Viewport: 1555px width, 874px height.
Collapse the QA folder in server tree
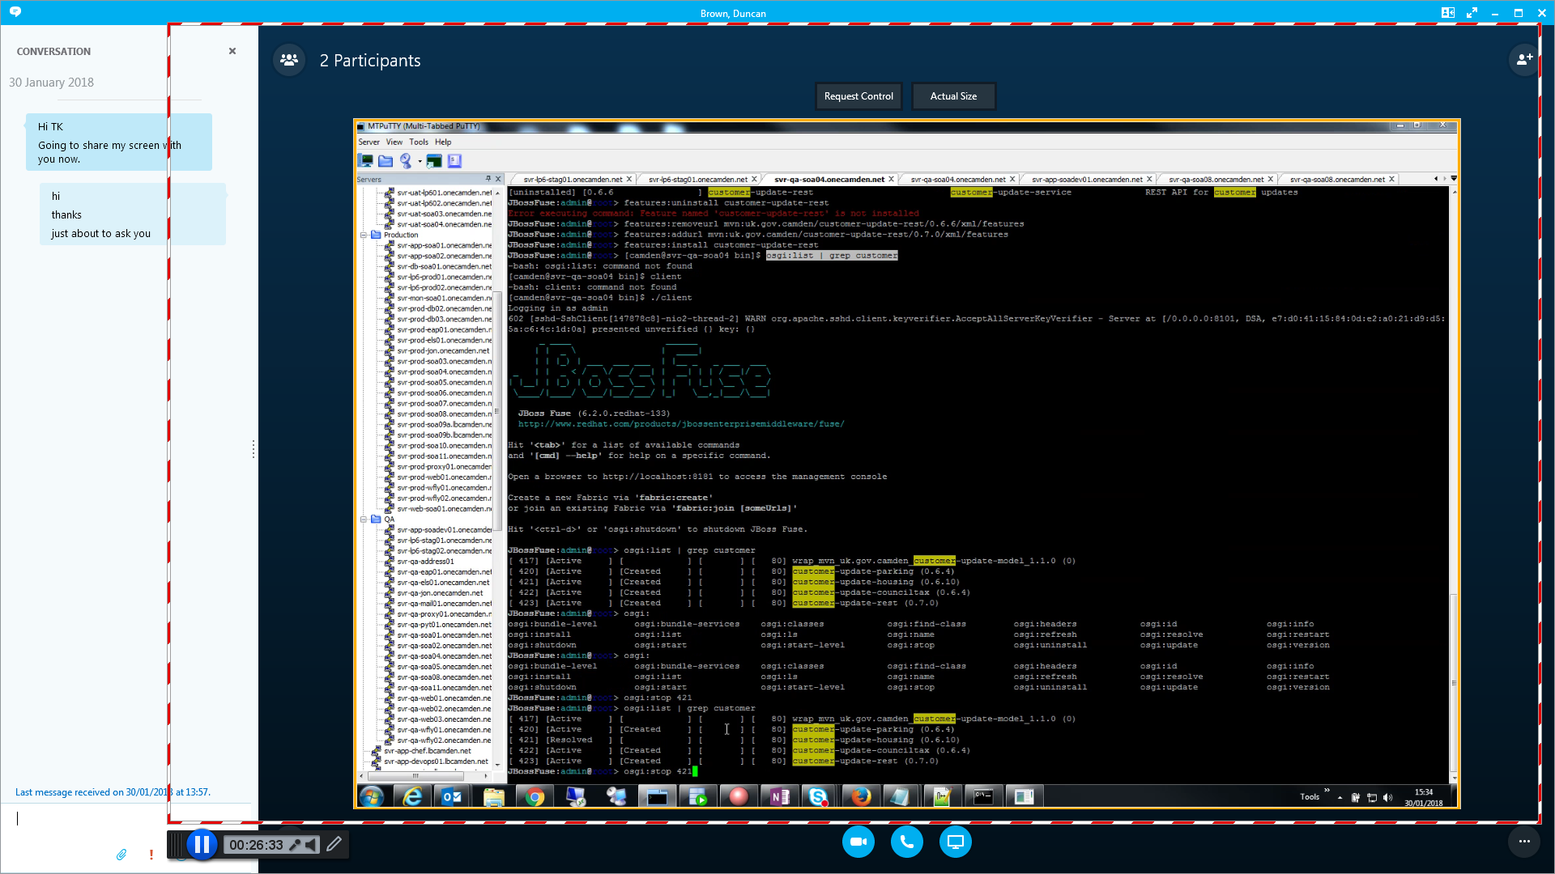coord(364,520)
